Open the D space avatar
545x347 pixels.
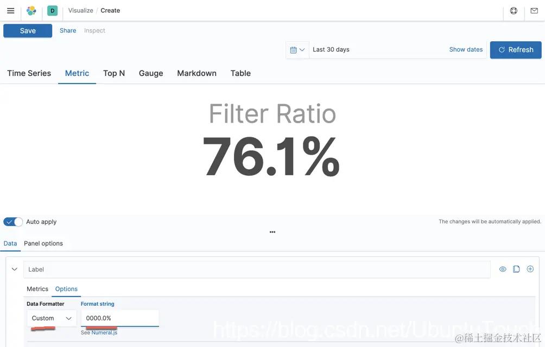(53, 11)
